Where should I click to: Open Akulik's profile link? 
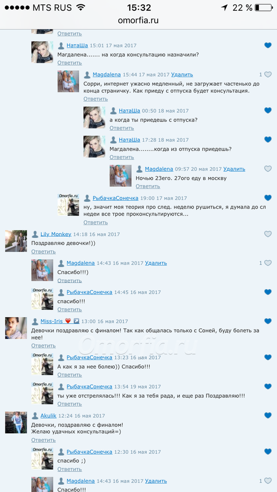point(48,415)
